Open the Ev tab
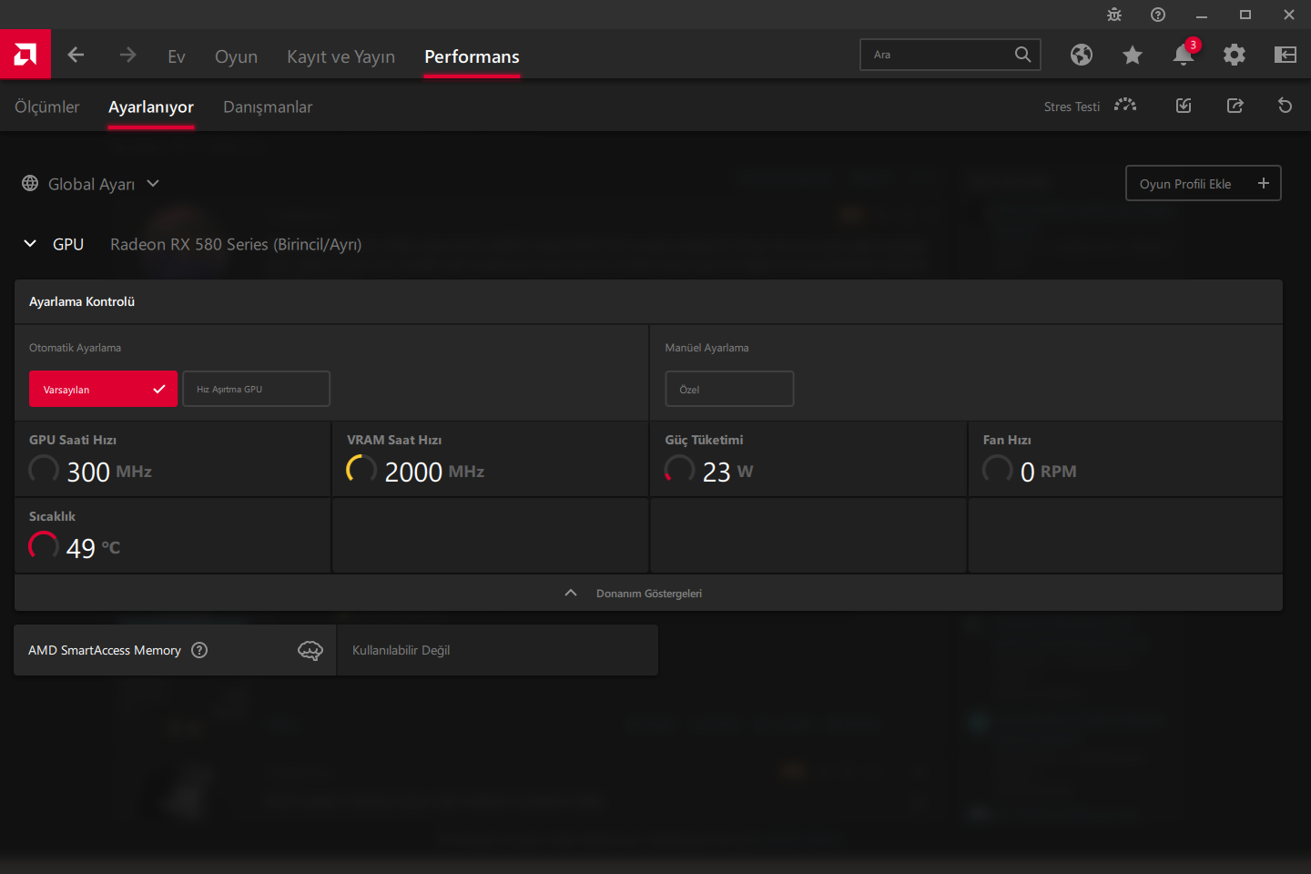The height and width of the screenshot is (874, 1311). coord(177,56)
